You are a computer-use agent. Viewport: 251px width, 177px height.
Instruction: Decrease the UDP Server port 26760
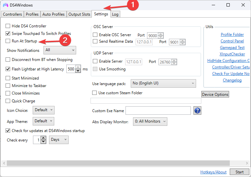174,63
